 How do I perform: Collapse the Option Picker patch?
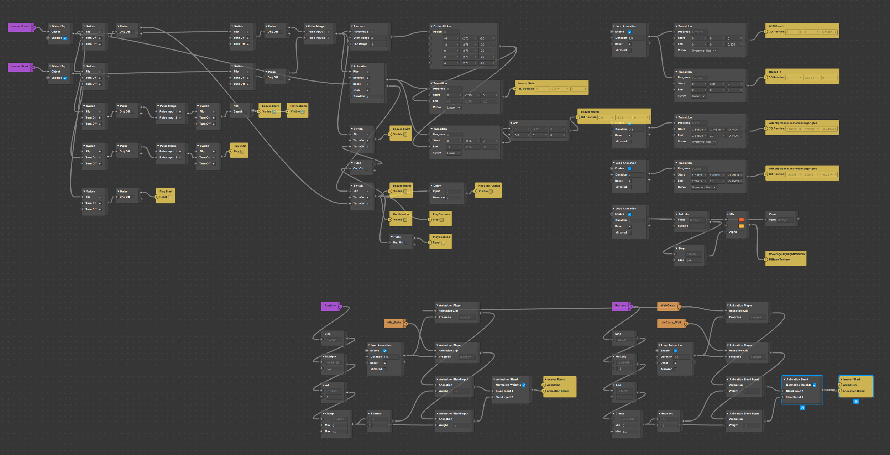click(431, 26)
